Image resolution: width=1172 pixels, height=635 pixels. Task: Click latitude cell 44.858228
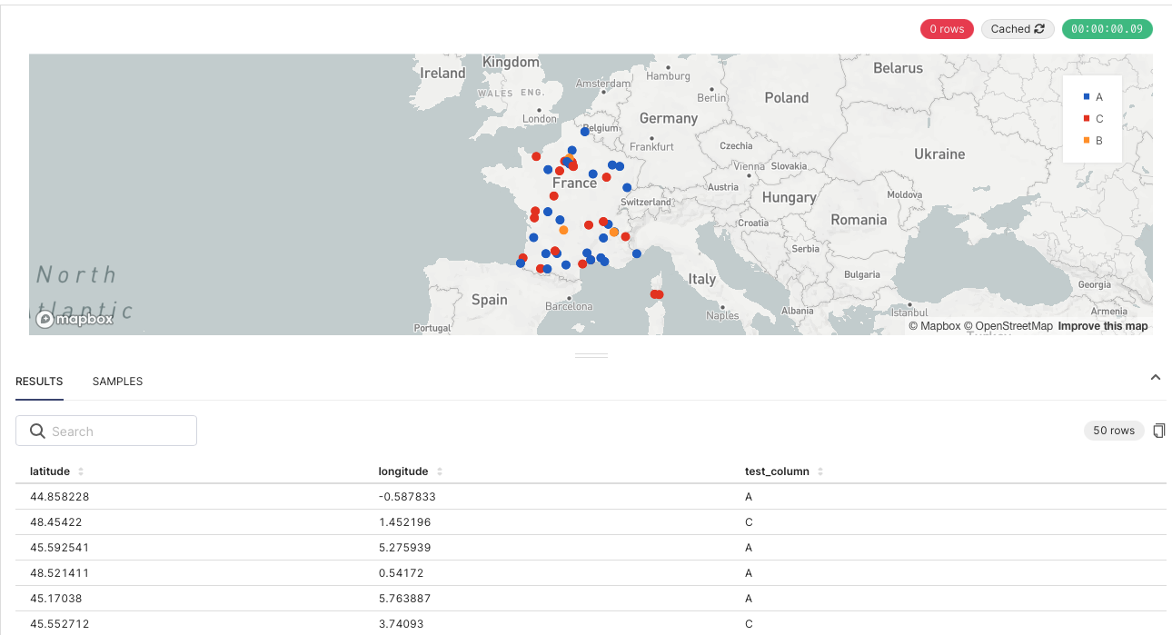(x=60, y=497)
